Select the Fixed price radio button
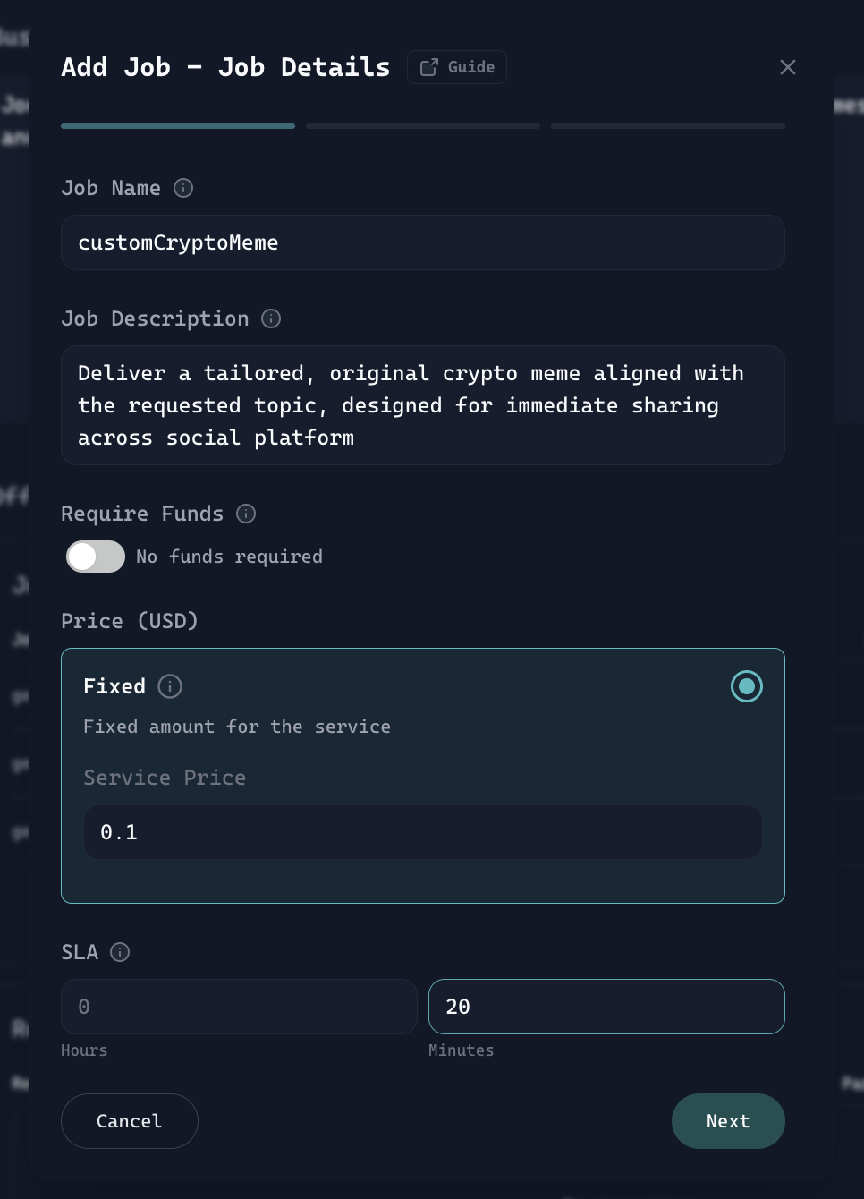 pos(747,686)
